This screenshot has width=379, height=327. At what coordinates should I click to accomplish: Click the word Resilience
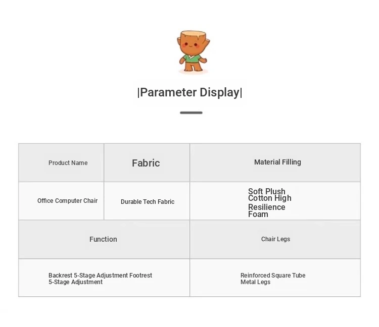(x=267, y=207)
